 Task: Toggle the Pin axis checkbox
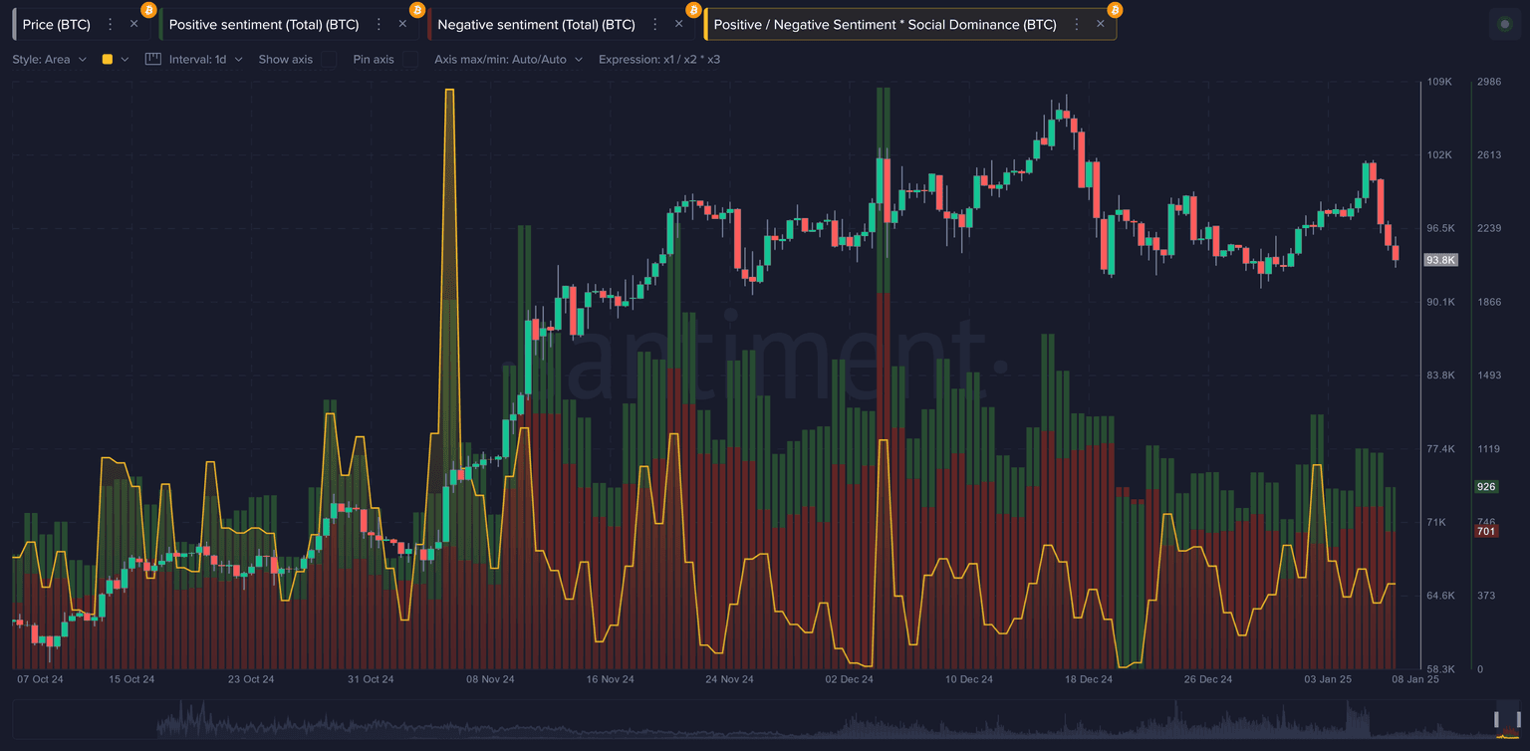409,60
